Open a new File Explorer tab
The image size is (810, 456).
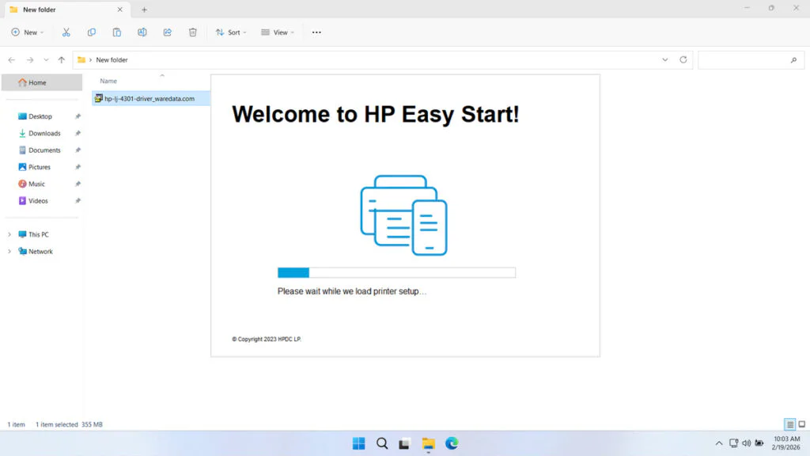(x=144, y=9)
